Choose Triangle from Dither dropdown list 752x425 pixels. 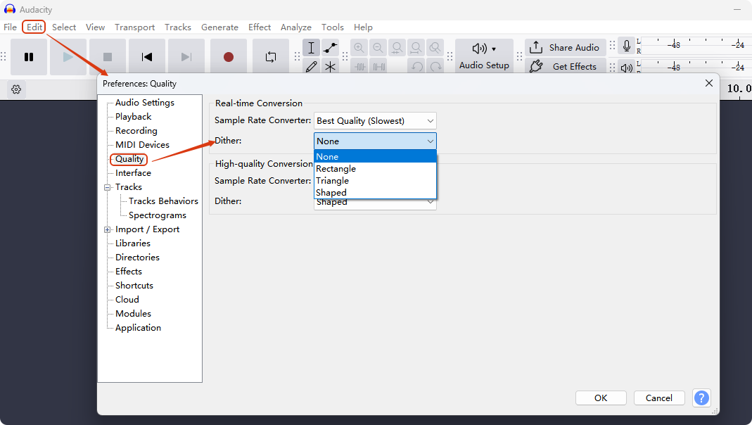click(x=333, y=181)
